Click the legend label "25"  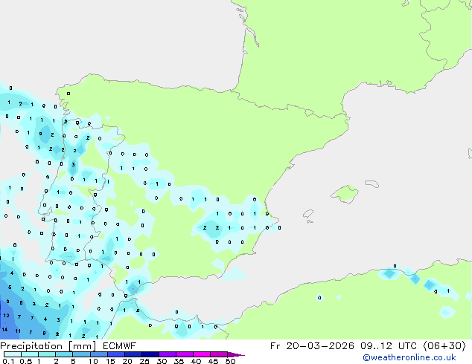point(144,361)
